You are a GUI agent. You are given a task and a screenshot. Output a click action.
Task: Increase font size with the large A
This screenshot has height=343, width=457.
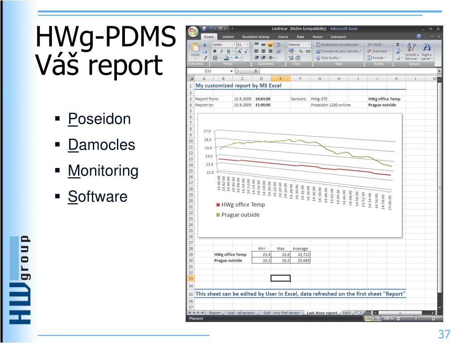[239, 51]
